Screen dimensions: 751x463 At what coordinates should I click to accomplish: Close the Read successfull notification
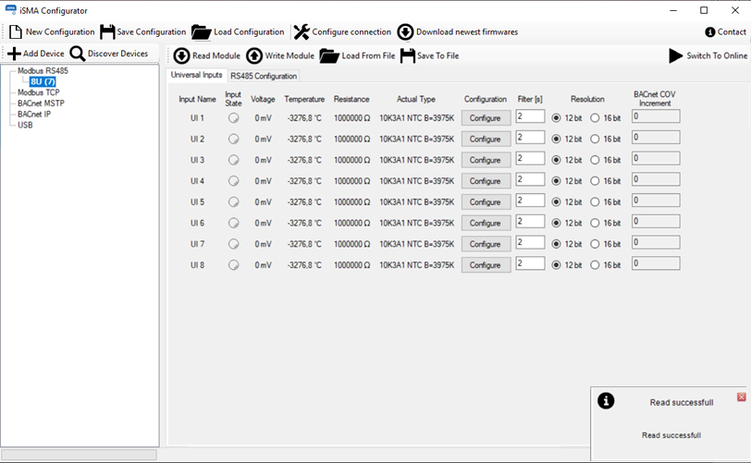[x=741, y=396]
